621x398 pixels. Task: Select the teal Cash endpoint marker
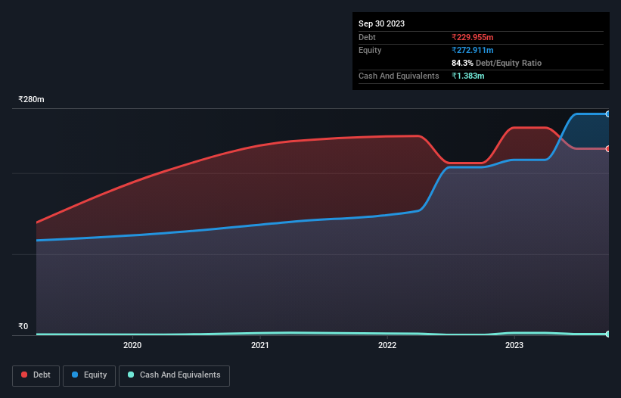608,334
